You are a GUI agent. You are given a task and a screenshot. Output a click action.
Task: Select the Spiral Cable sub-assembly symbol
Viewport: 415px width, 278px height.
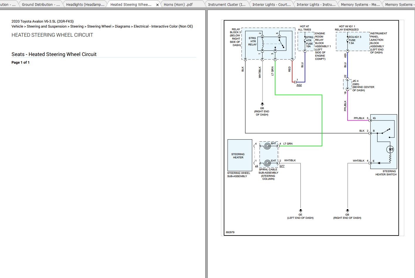tap(268, 154)
